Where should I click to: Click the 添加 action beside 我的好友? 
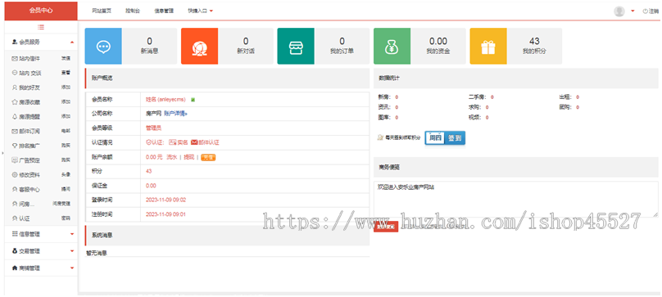point(66,88)
